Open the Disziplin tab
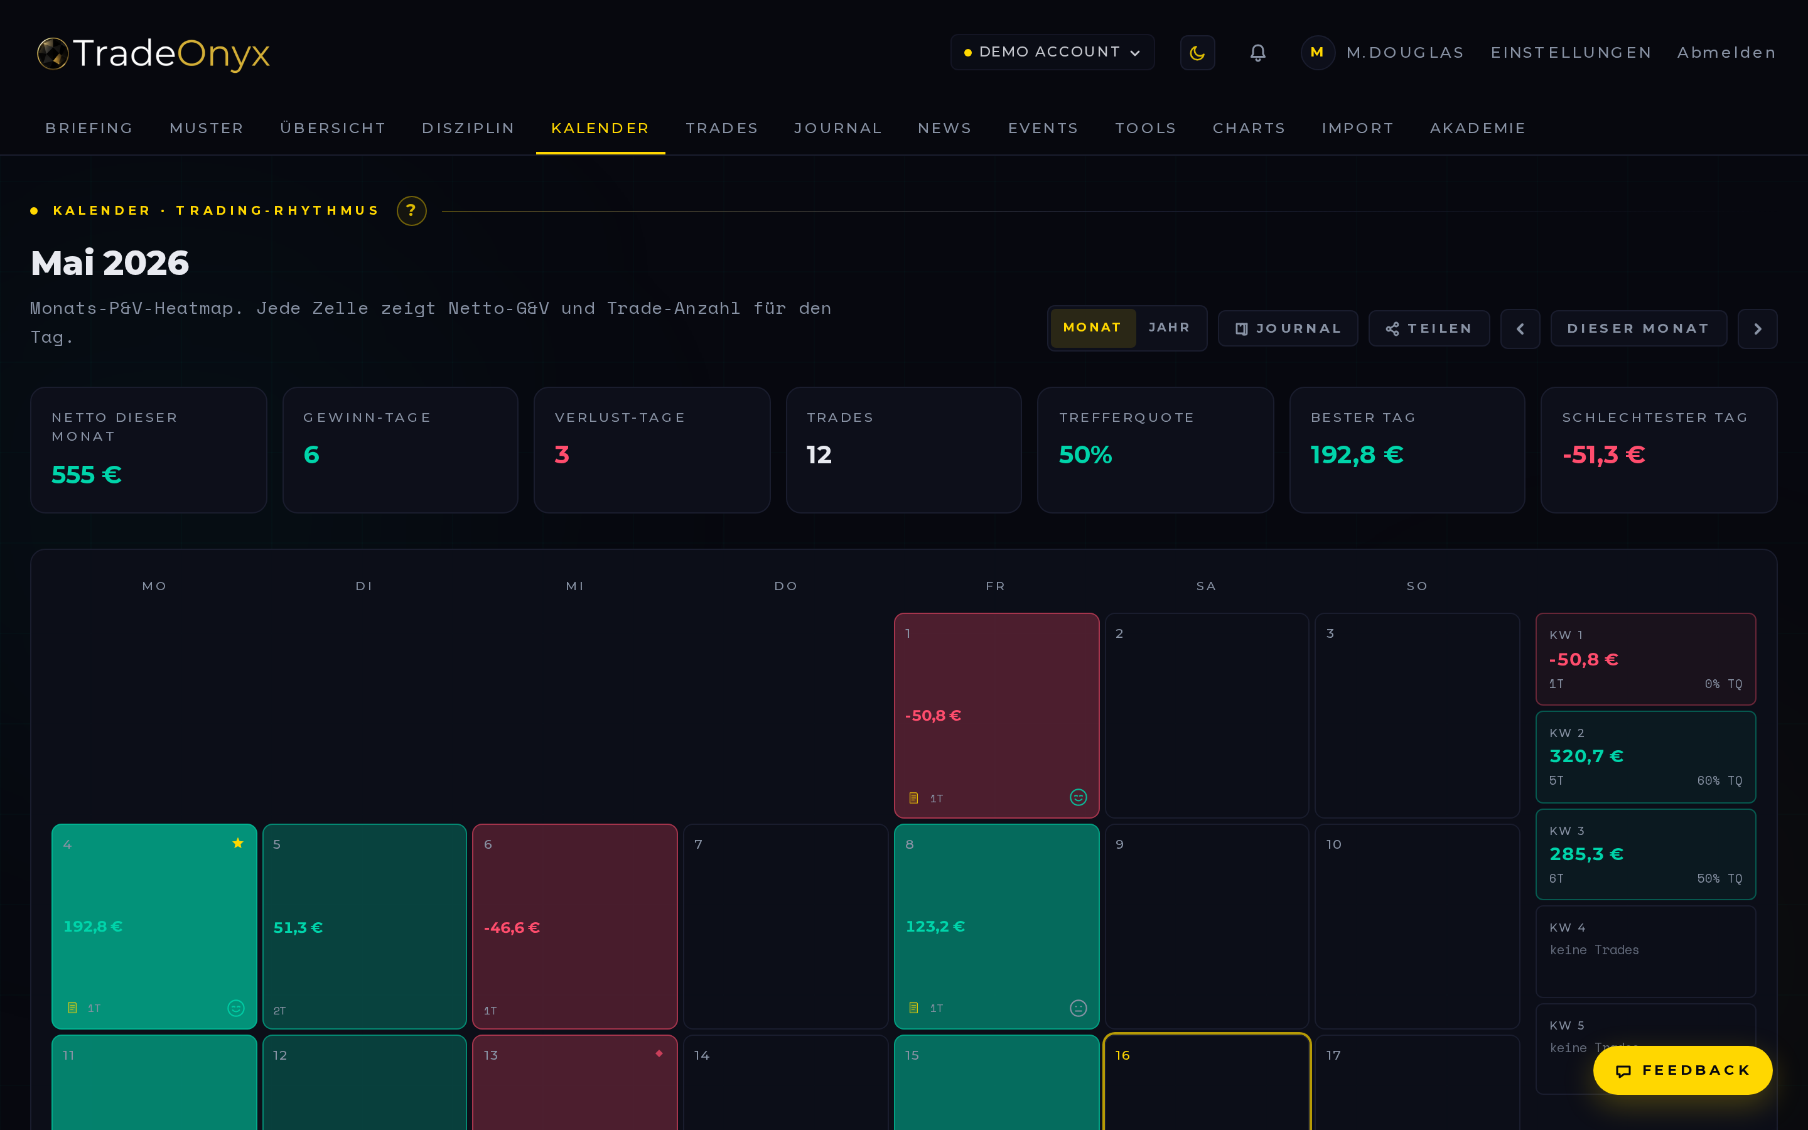Image resolution: width=1808 pixels, height=1130 pixels. [468, 129]
